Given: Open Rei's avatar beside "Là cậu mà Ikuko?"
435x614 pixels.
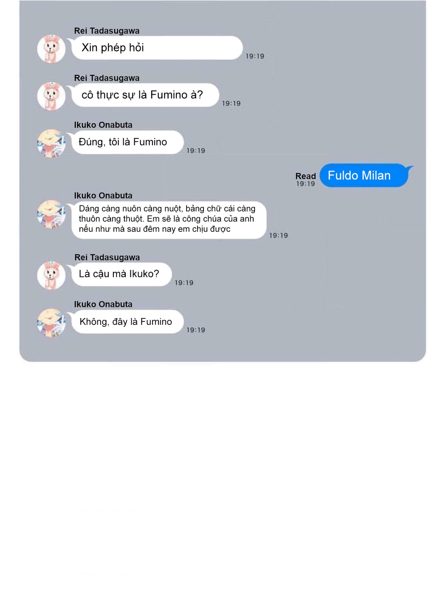Looking at the screenshot, I should click(x=51, y=276).
